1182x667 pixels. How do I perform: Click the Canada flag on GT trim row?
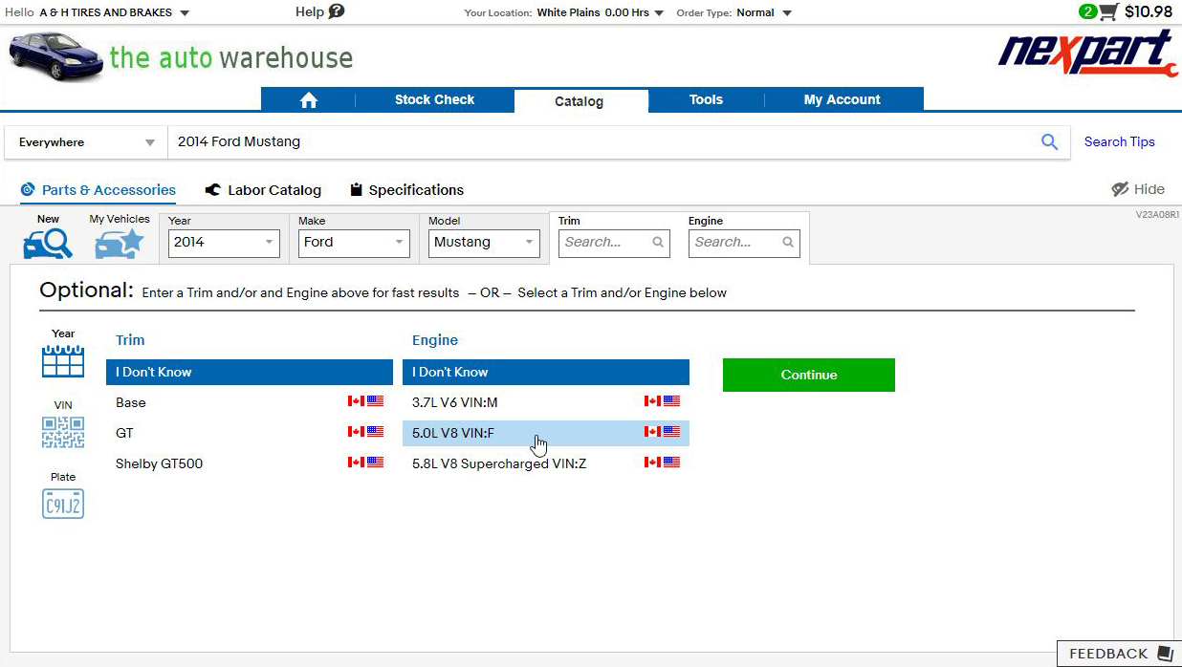tap(357, 432)
